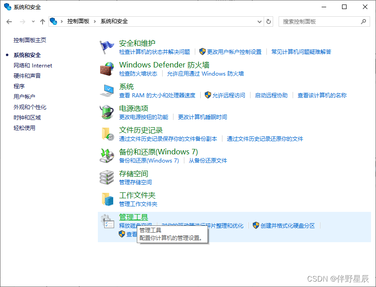Click the shield icon beside 查看 in 管理工具 row
Screen dimensions: 376x287
click(x=122, y=234)
